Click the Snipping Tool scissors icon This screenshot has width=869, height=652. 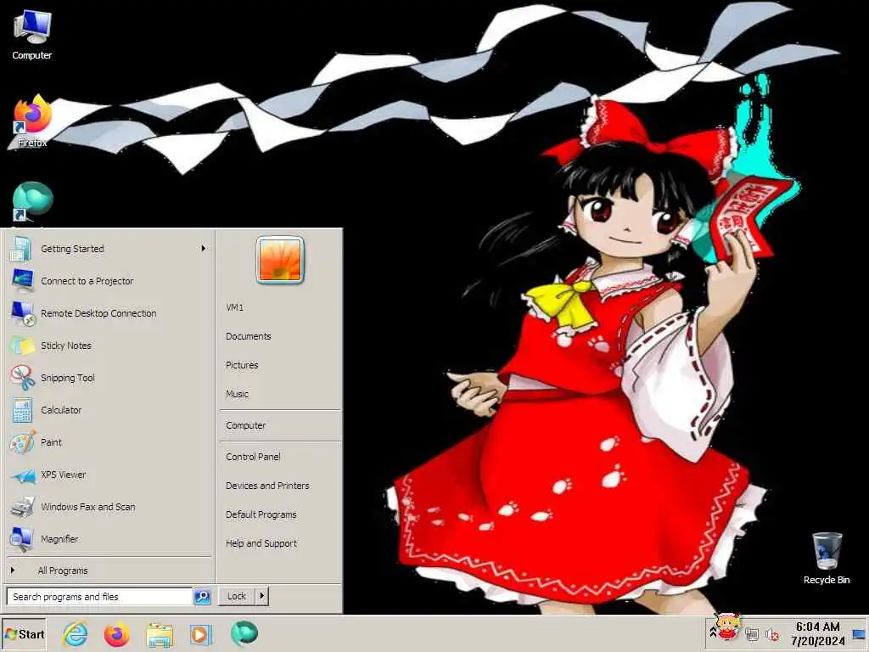tap(22, 378)
